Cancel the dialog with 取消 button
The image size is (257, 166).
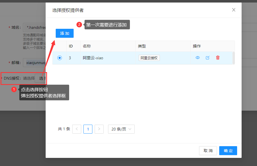[x=208, y=151]
